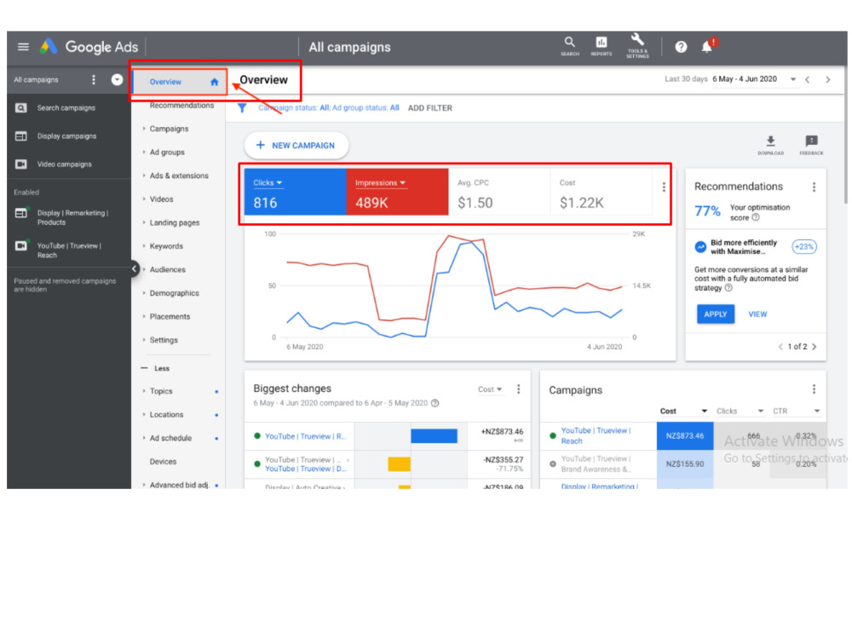The width and height of the screenshot is (852, 639).
Task: Click the optimisation score help icon
Action: (755, 218)
